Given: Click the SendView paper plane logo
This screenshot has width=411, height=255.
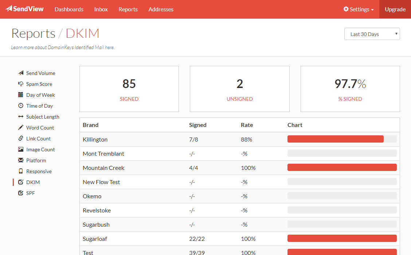Looking at the screenshot, I should (9, 9).
